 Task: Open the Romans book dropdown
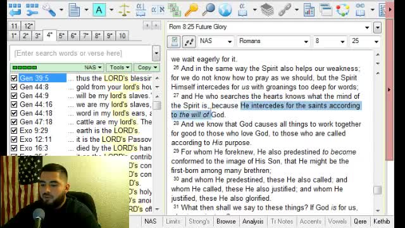tap(306, 41)
